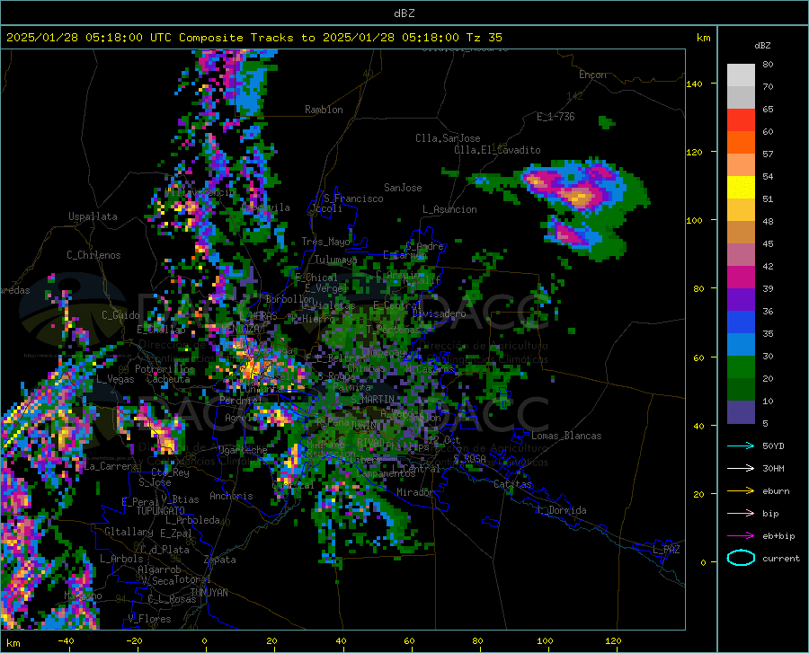
Task: Click the 'current' legend label
Action: [781, 558]
